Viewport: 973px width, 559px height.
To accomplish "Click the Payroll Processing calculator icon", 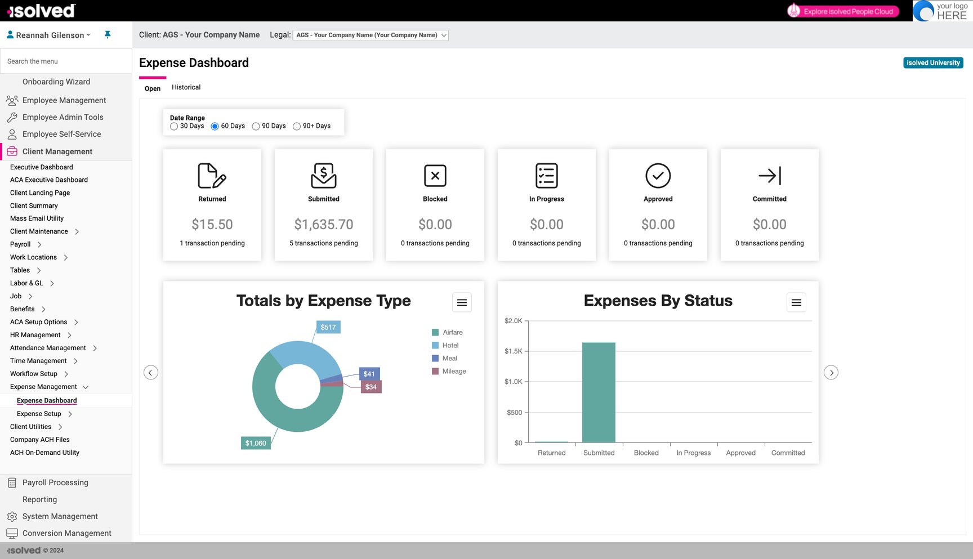I will [x=12, y=483].
